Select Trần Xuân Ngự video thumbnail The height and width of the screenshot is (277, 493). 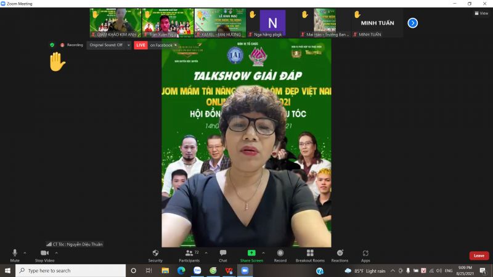point(168,23)
